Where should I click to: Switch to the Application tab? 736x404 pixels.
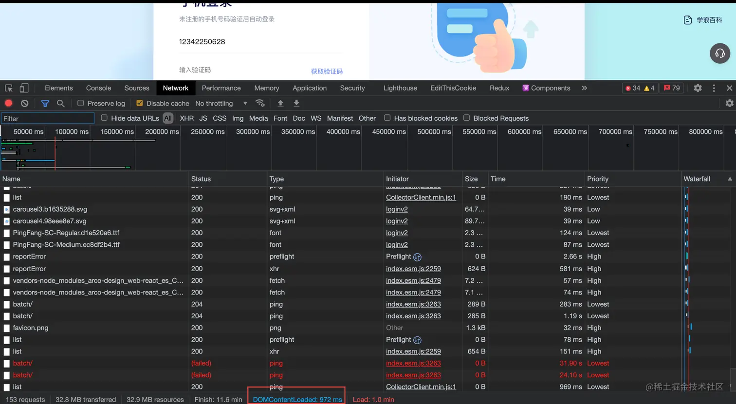tap(310, 88)
